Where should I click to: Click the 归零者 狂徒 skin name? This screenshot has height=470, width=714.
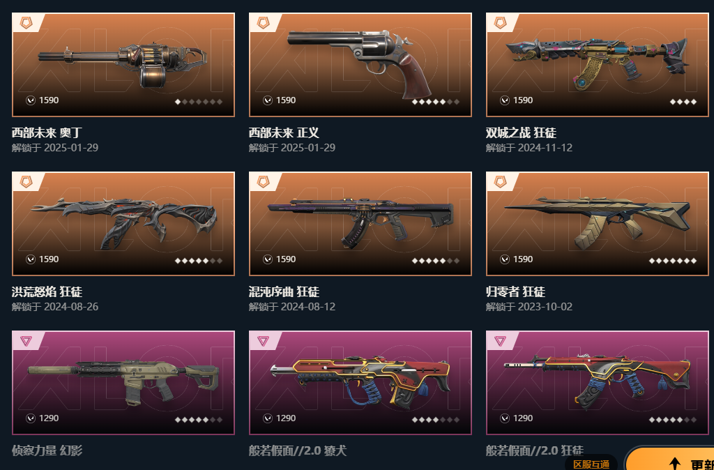[x=515, y=291]
